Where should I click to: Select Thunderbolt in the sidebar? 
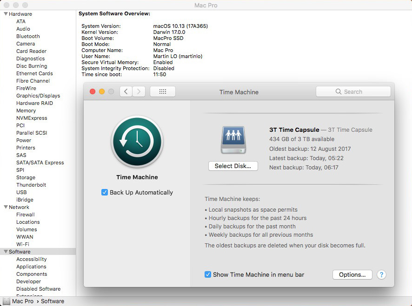pyautogui.click(x=31, y=185)
